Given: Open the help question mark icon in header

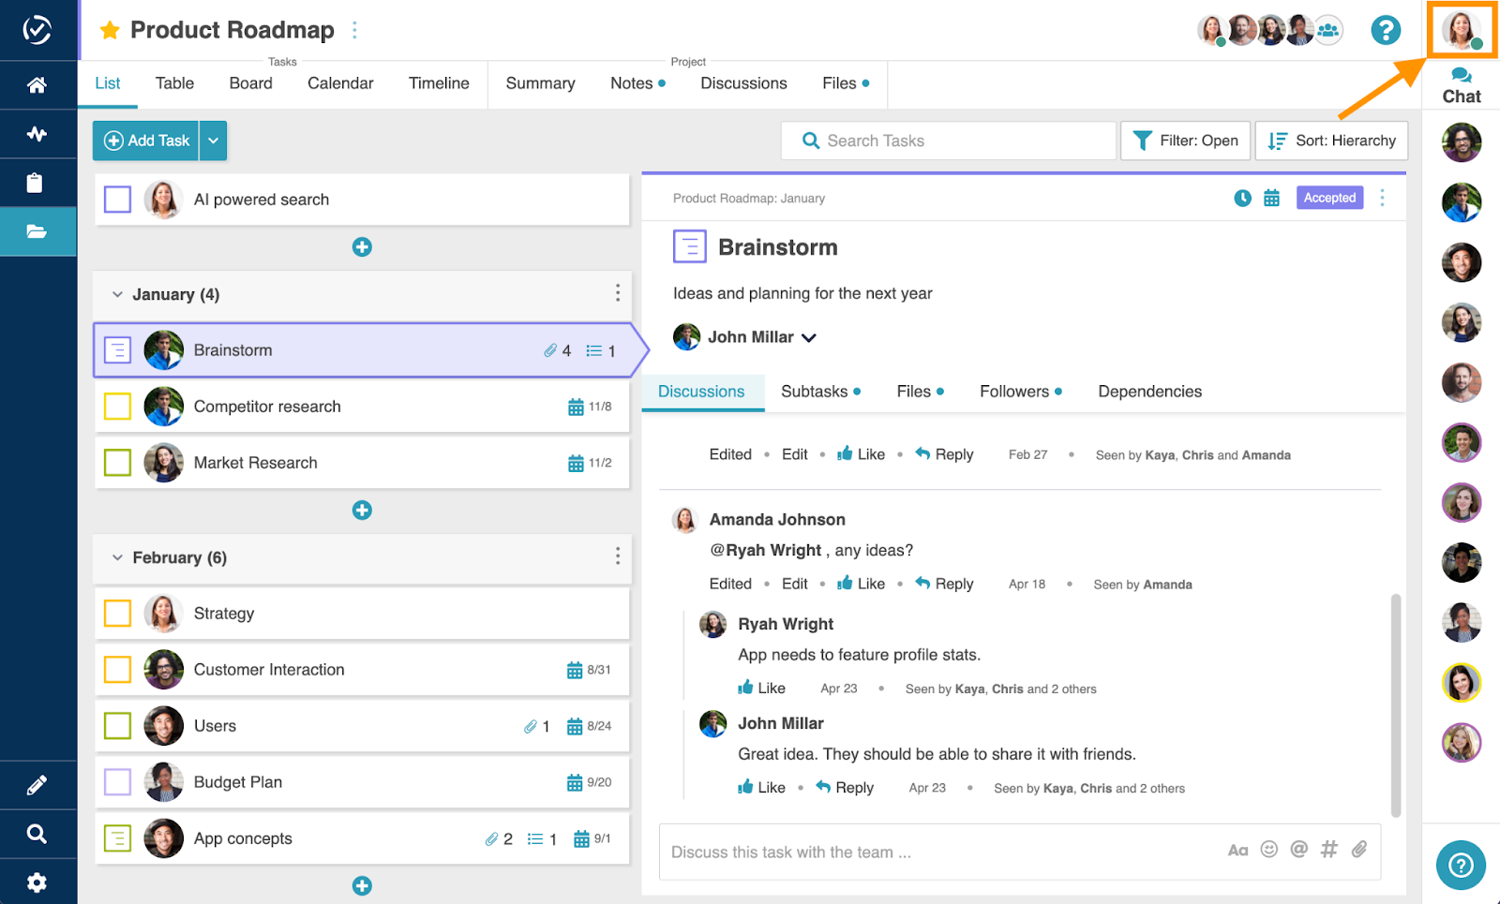Looking at the screenshot, I should [x=1386, y=30].
